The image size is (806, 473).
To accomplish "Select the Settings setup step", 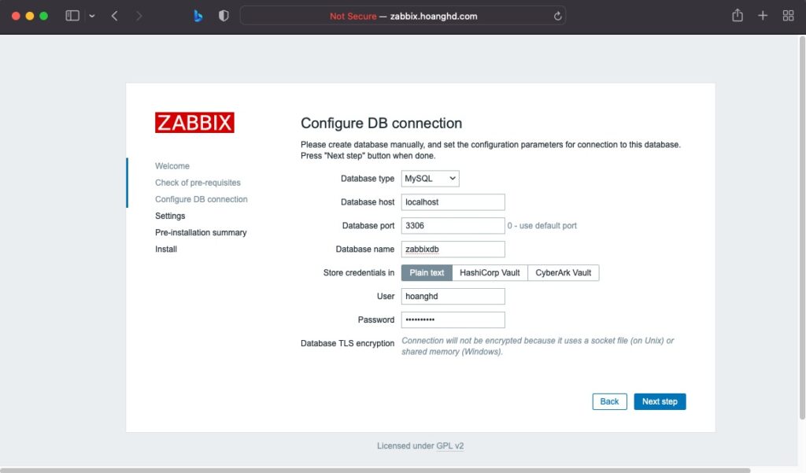I will click(170, 216).
